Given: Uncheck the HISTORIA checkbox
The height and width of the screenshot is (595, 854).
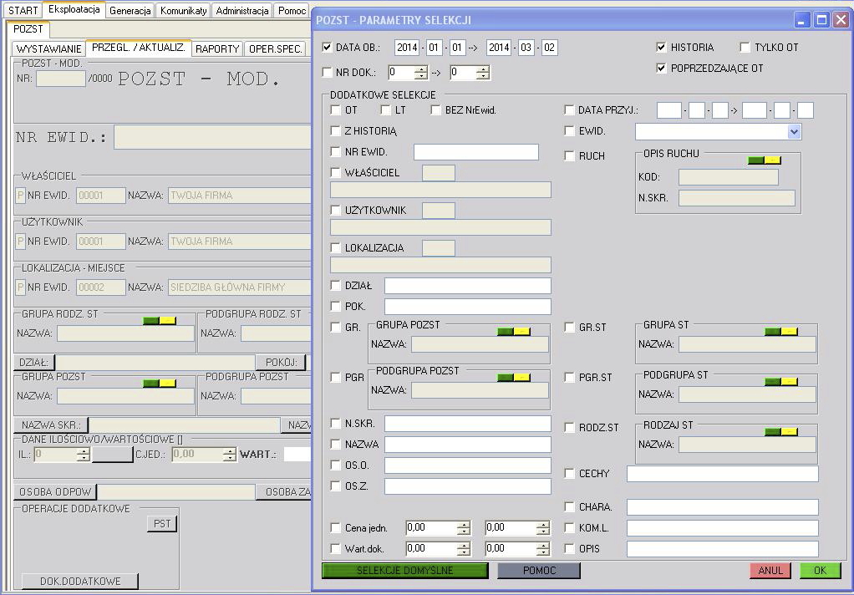Looking at the screenshot, I should click(x=661, y=48).
